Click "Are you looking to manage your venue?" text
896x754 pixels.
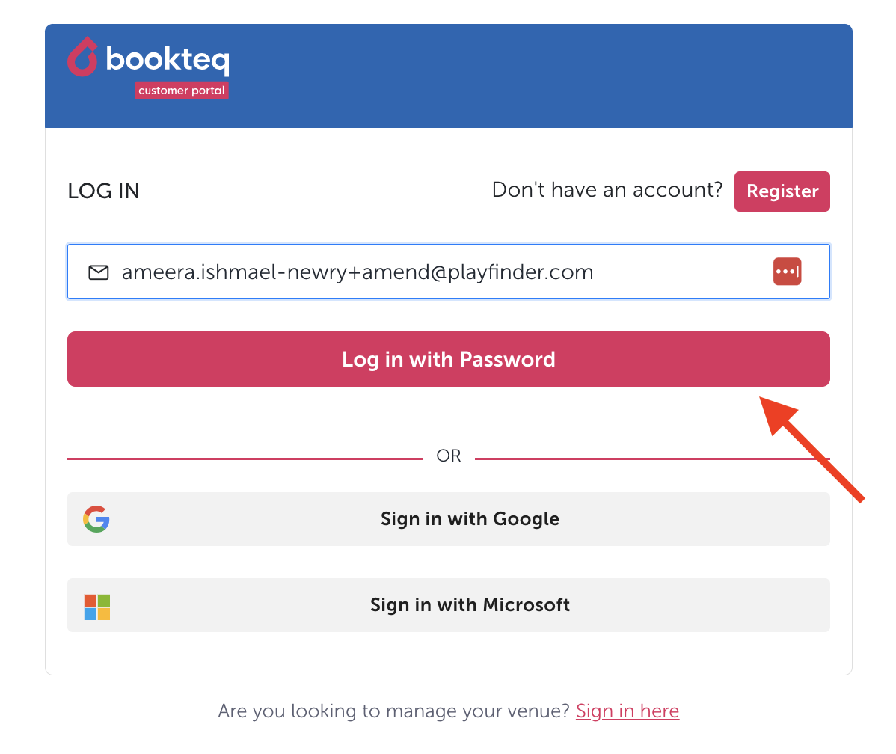(393, 711)
